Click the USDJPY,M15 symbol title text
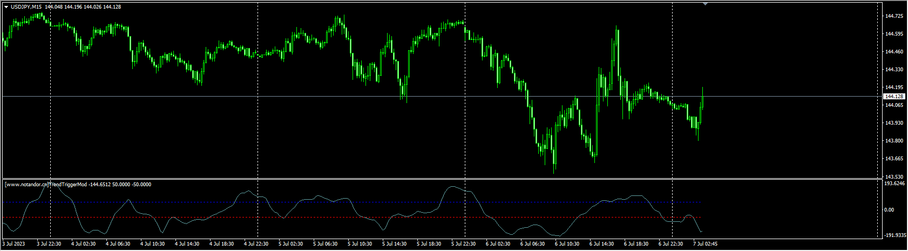 (x=26, y=6)
